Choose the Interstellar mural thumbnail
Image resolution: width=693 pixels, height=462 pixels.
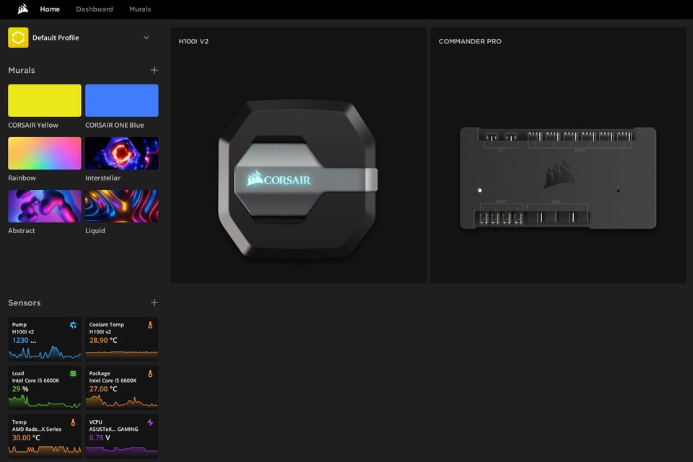point(121,153)
